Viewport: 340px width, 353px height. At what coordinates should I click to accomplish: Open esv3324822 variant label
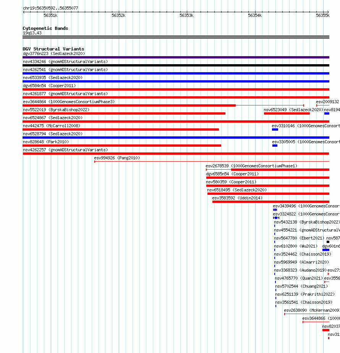click(306, 214)
